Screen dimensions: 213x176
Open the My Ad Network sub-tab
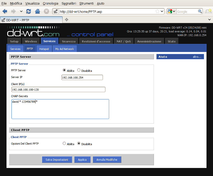[65, 49]
